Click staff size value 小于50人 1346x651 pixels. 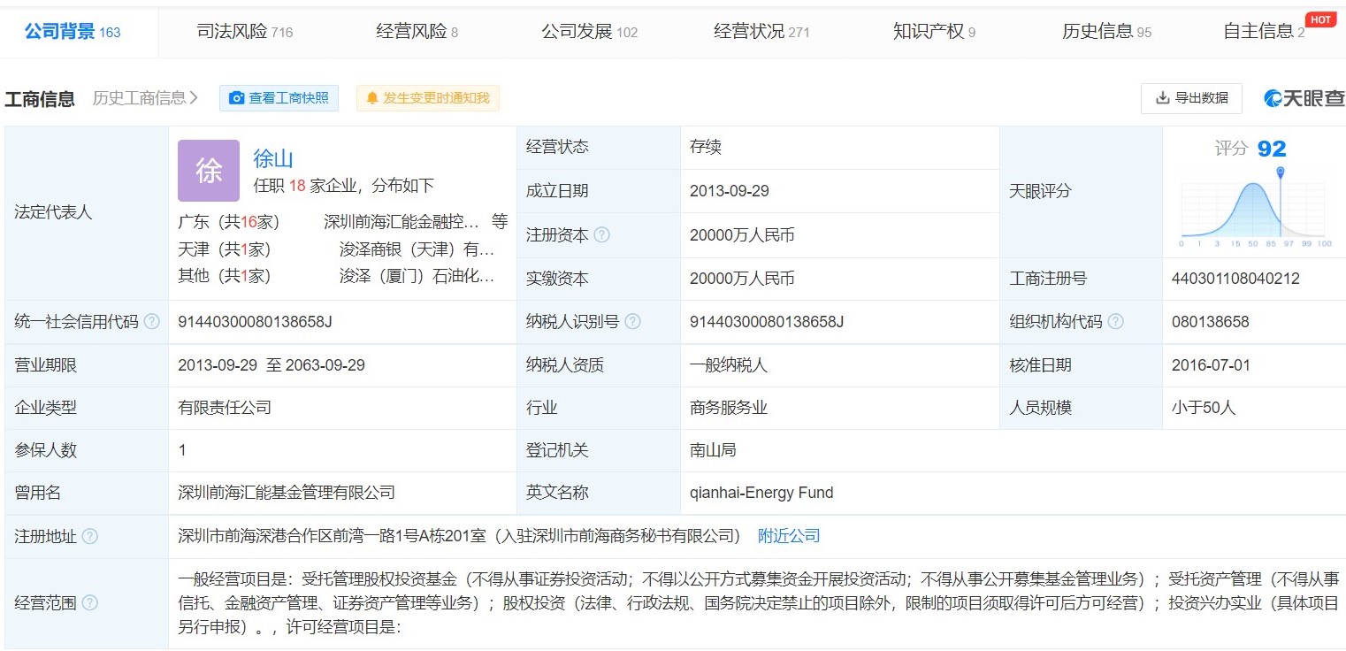tap(1204, 408)
